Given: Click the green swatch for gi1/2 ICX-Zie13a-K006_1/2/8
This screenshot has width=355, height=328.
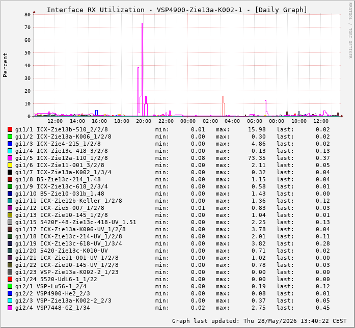Looking at the screenshot, I should pos(10,136).
